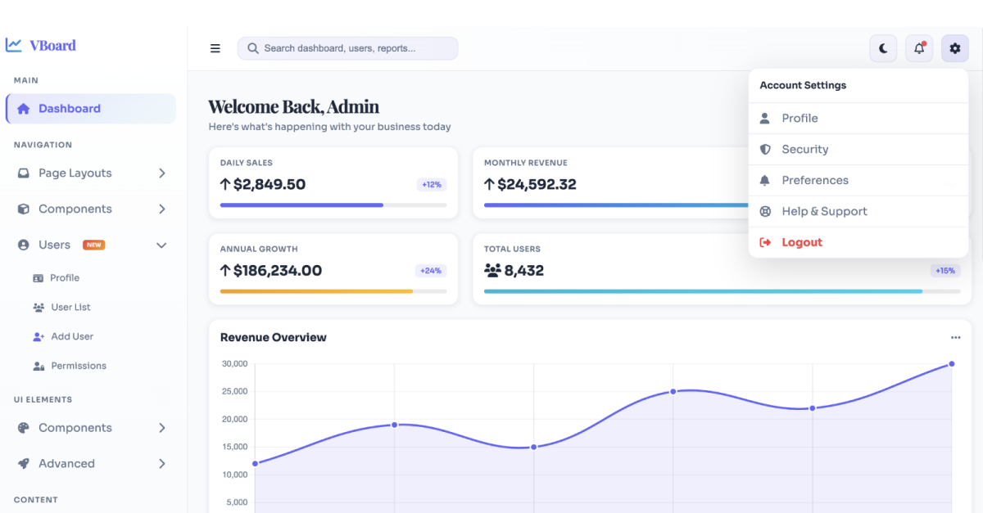Expand UI Elements Components chevron

pos(162,428)
